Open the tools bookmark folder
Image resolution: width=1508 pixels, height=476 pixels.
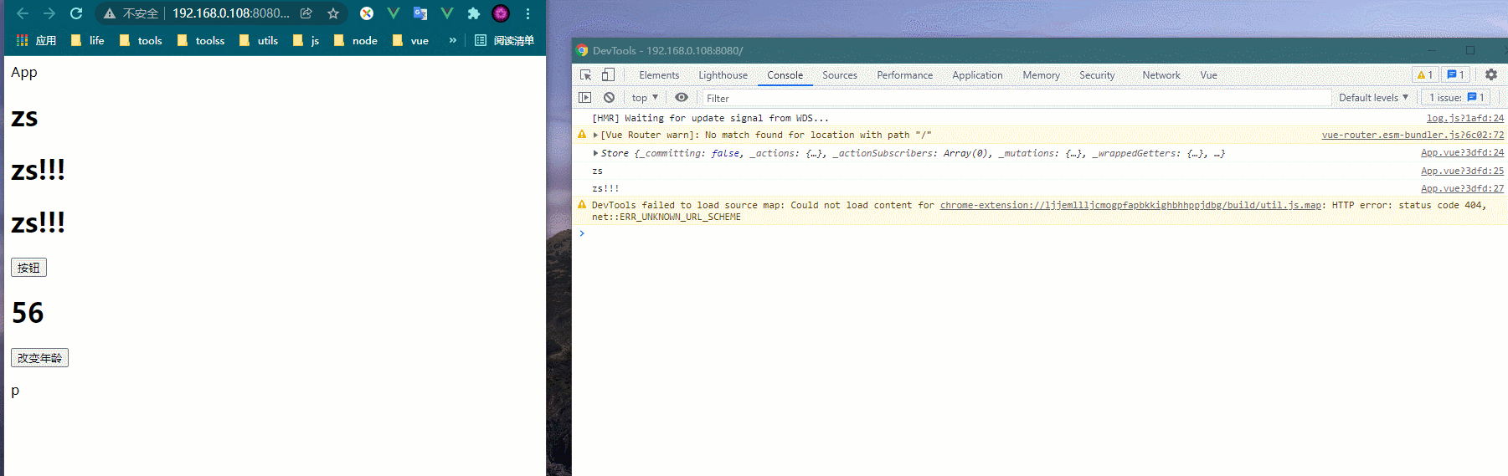click(141, 40)
